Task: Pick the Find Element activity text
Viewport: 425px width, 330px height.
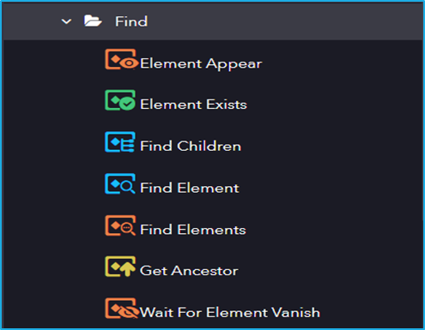Action: 190,188
